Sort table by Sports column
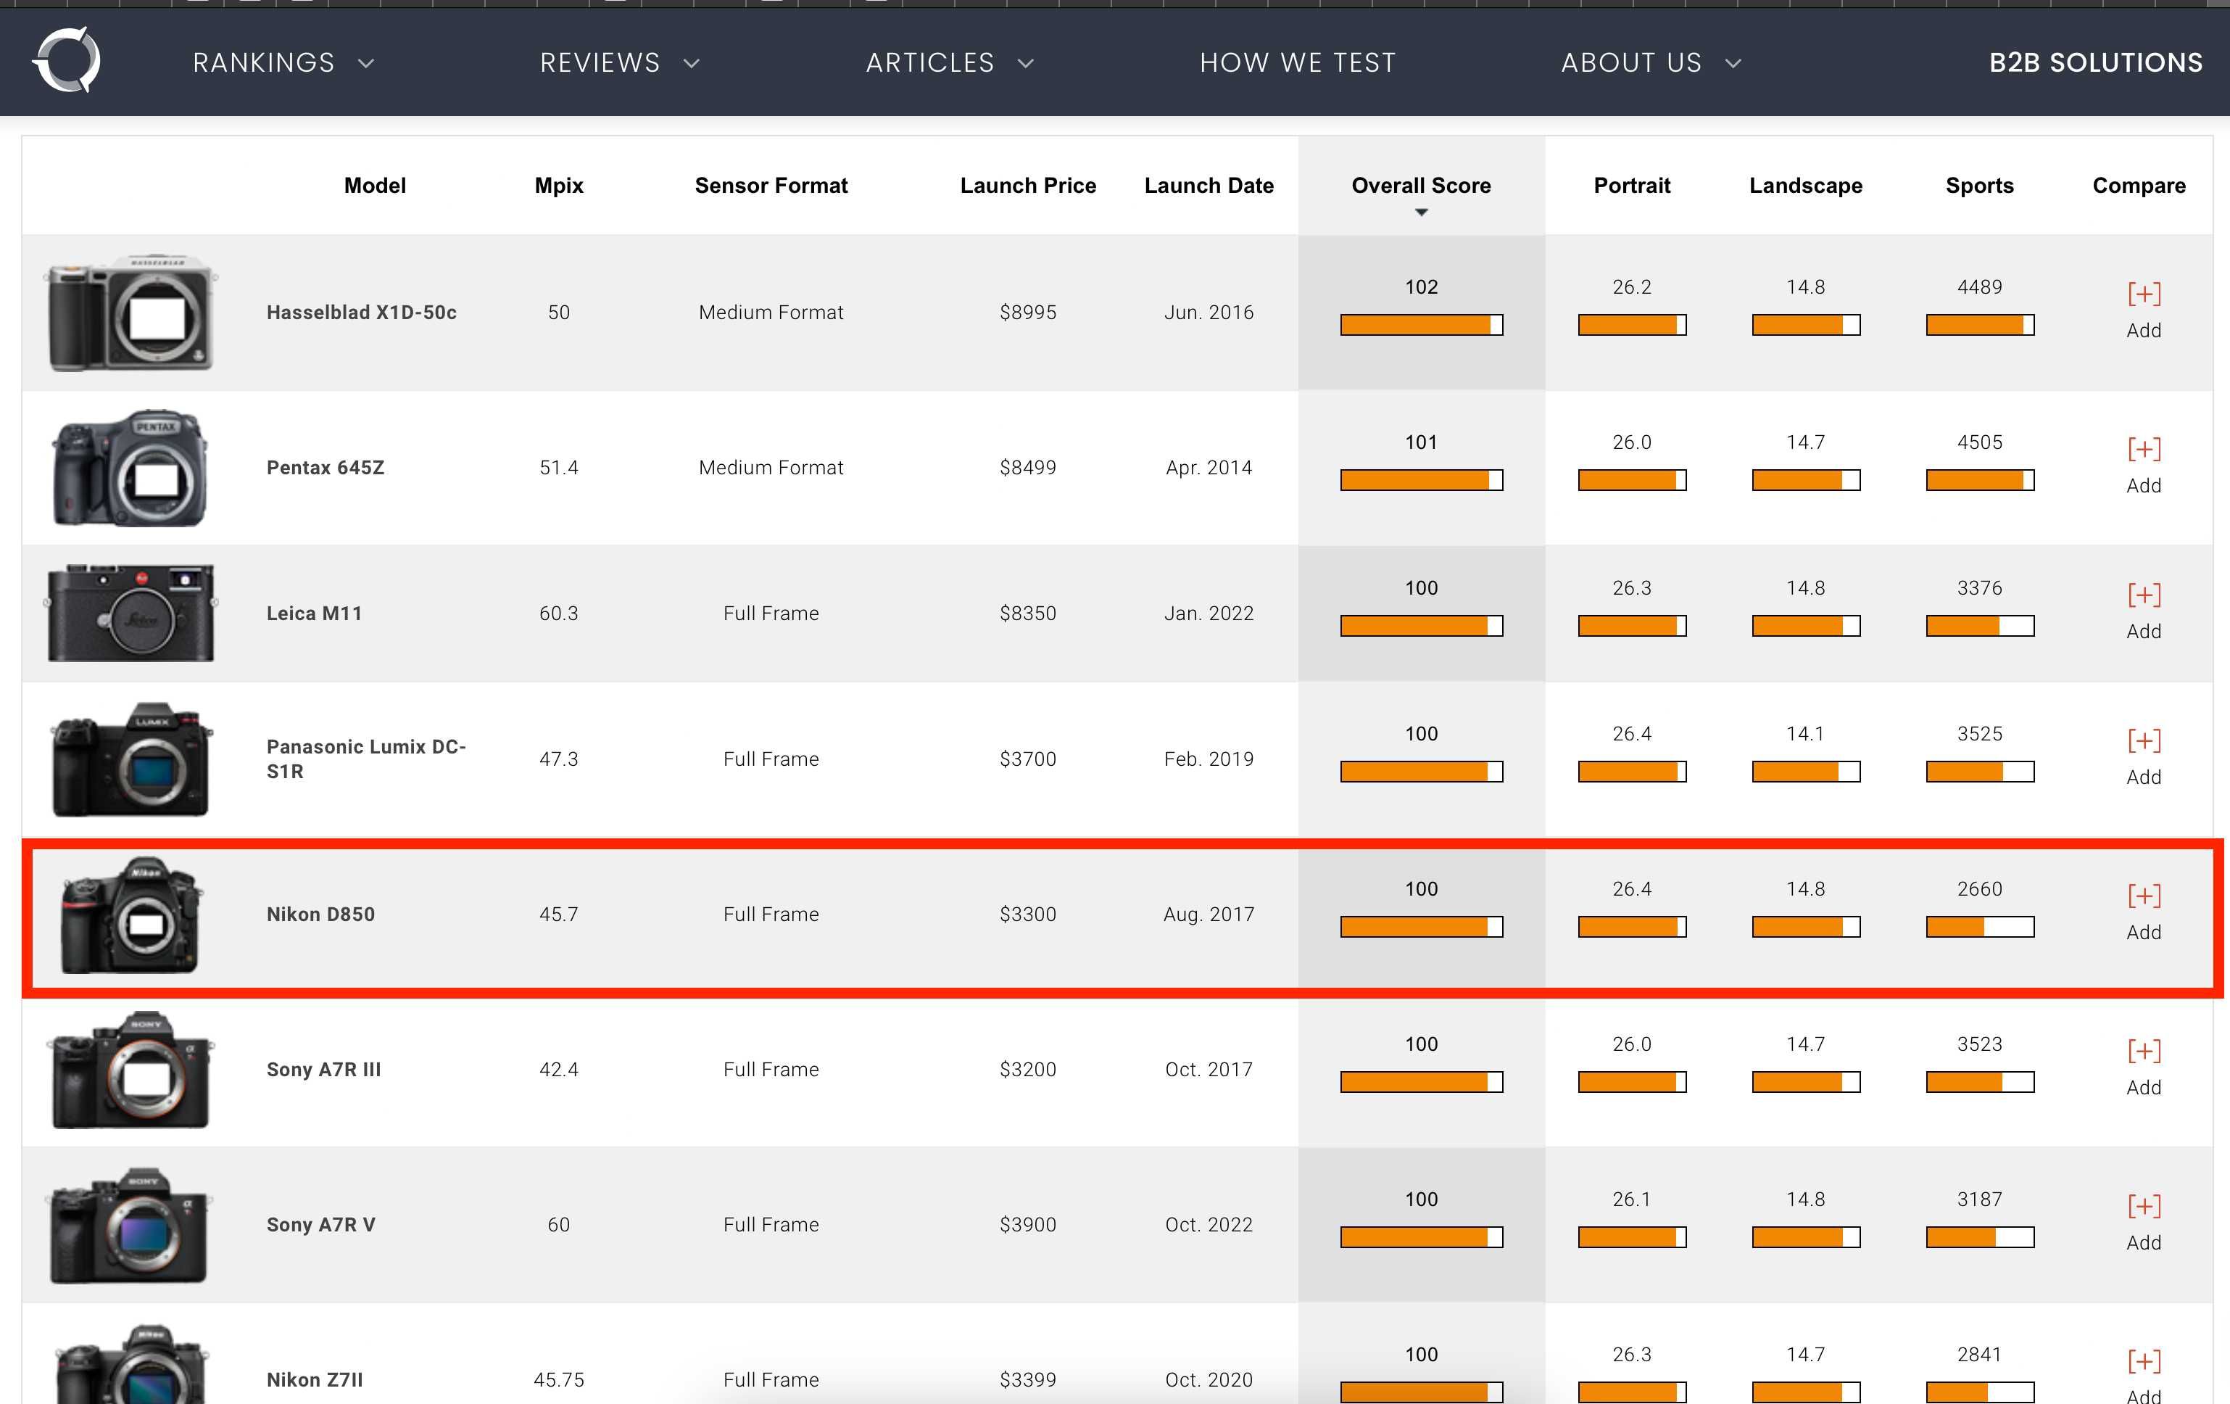 [1979, 185]
